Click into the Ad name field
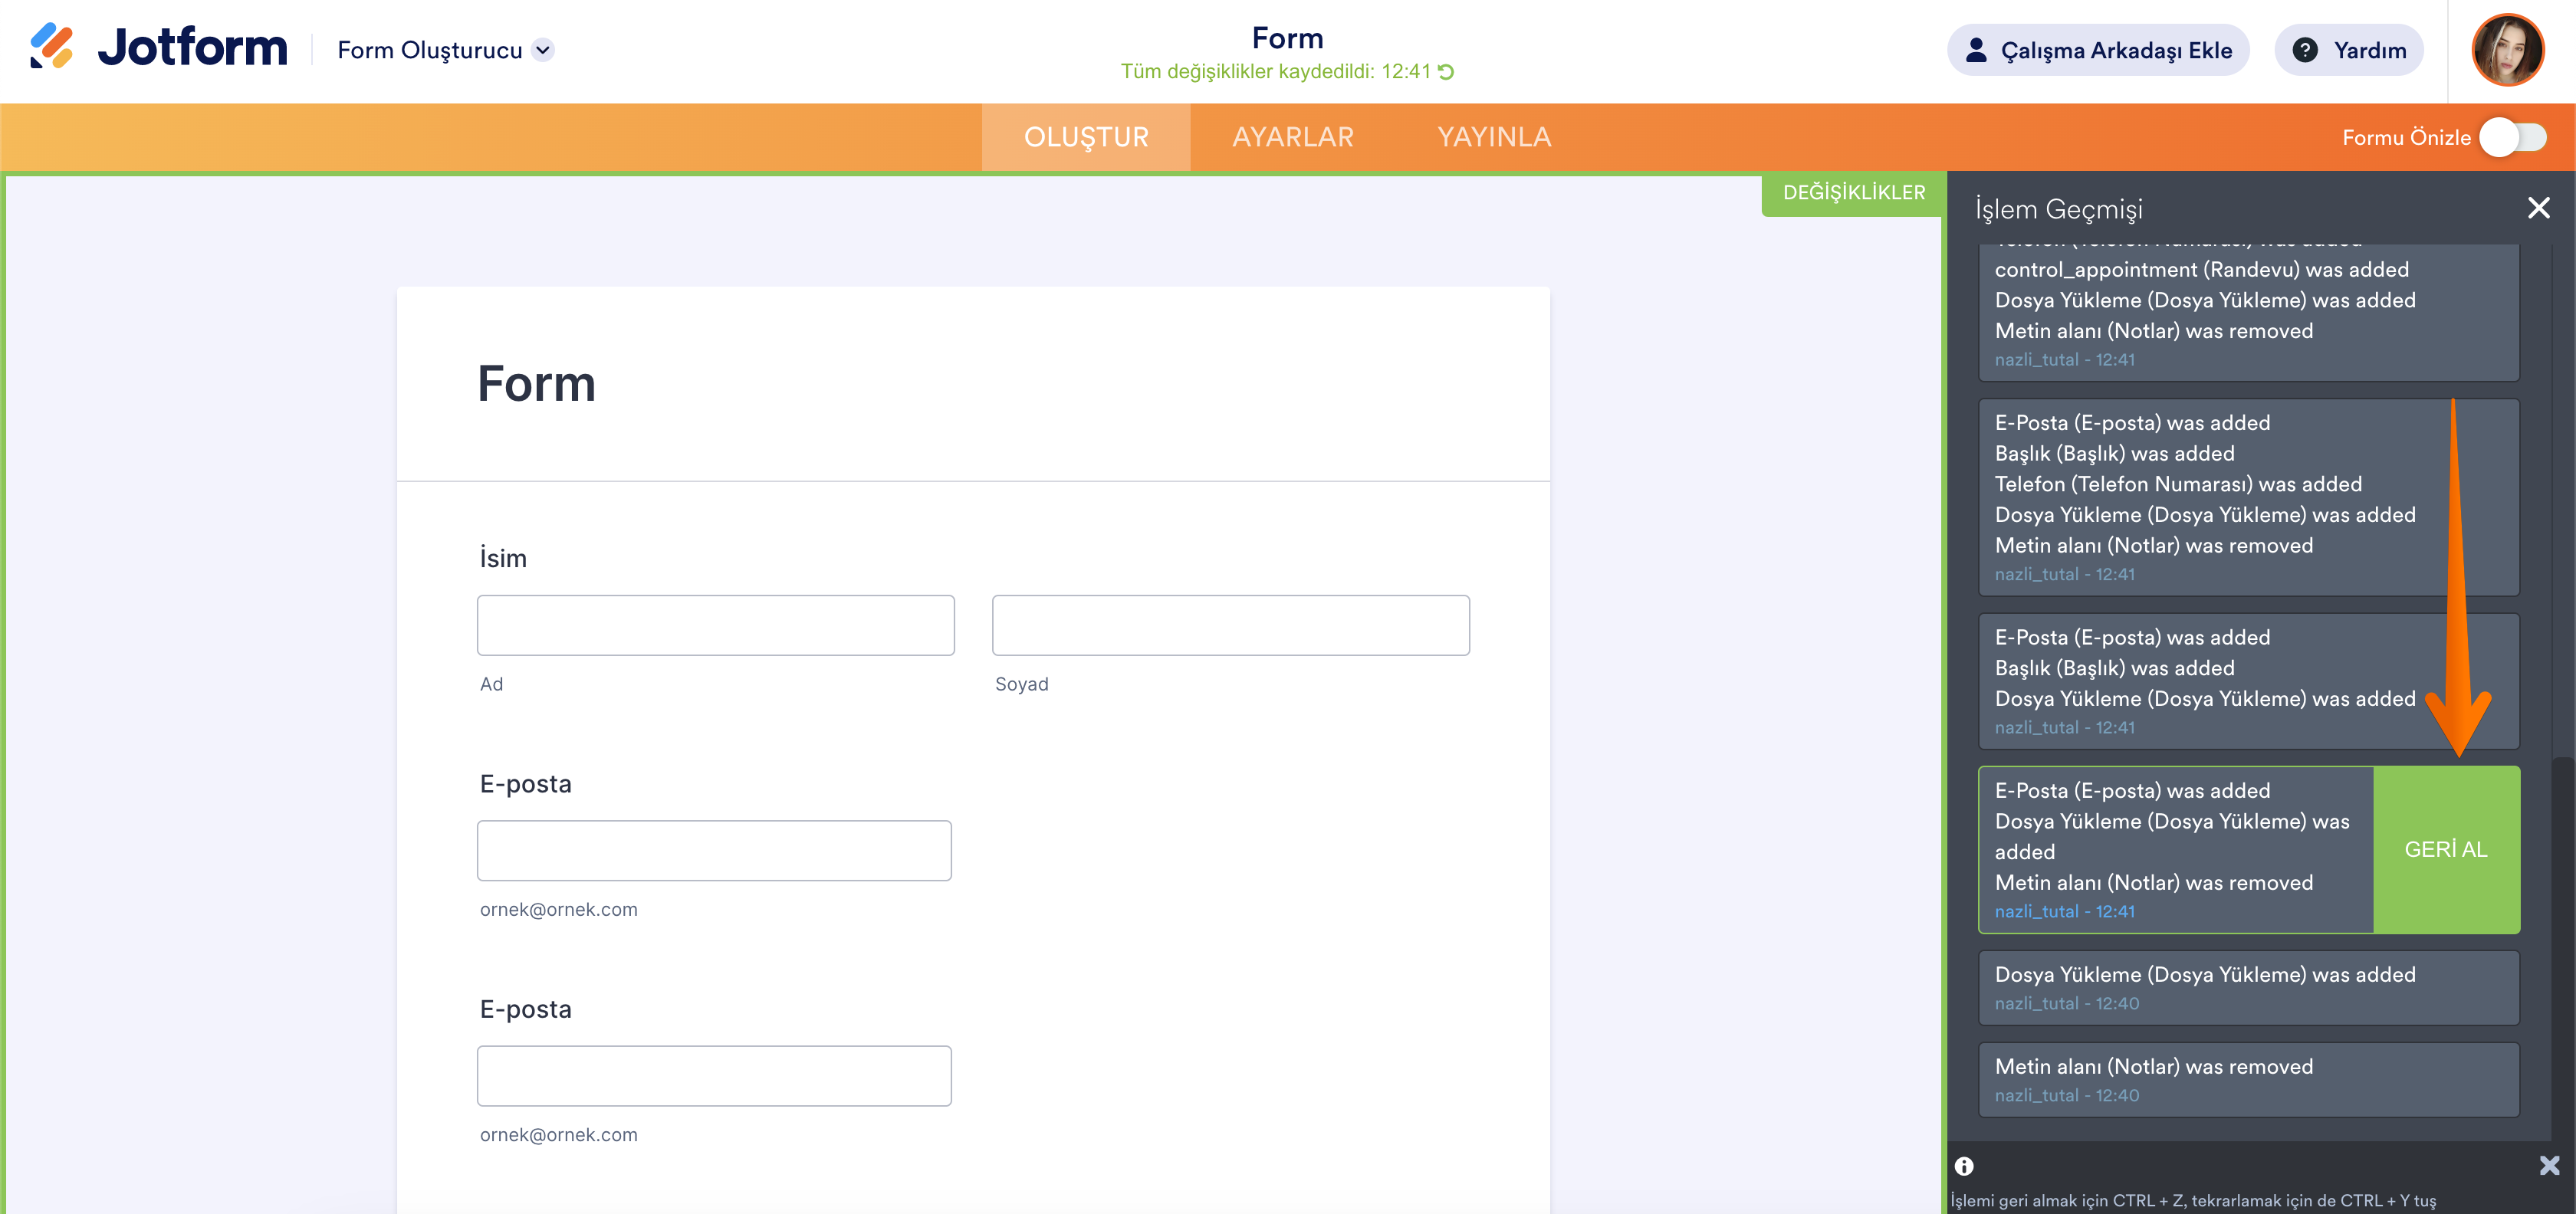This screenshot has width=2576, height=1214. 715,625
